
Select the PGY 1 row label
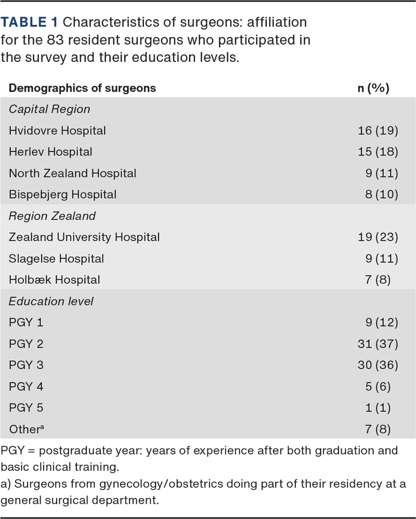[26, 322]
